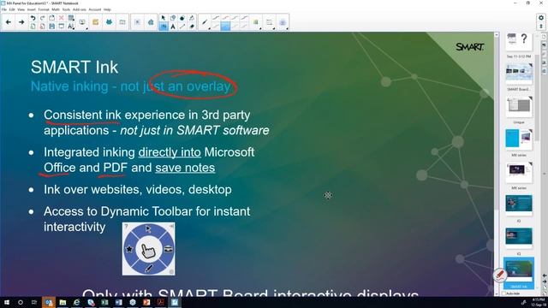Screen dimensions: 548x308
Task: Open the Insert menu
Action: pyautogui.click(x=32, y=9)
